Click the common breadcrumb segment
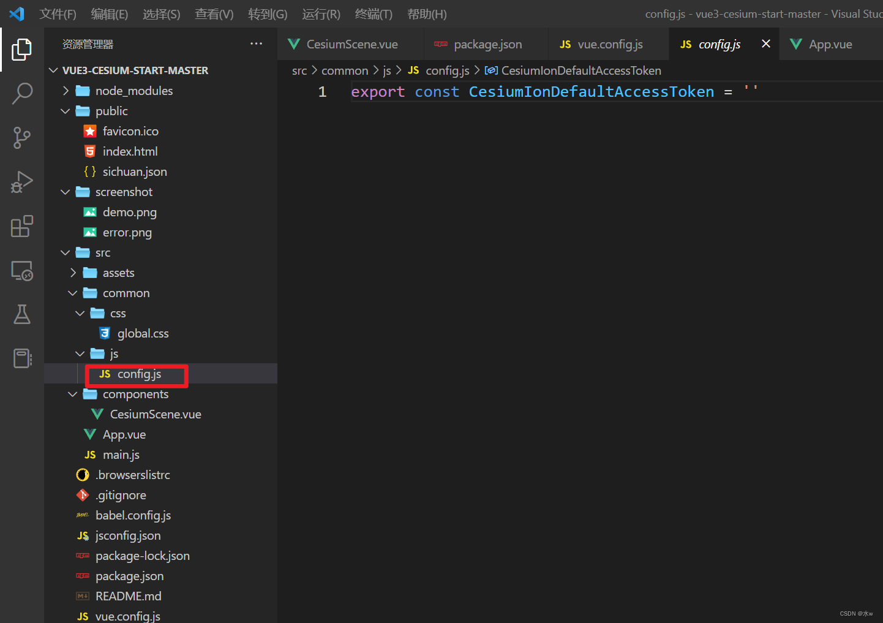Viewport: 883px width, 623px height. click(x=345, y=70)
